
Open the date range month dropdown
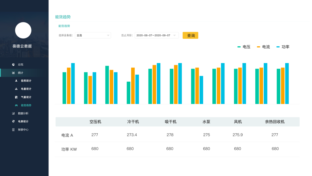click(x=156, y=35)
